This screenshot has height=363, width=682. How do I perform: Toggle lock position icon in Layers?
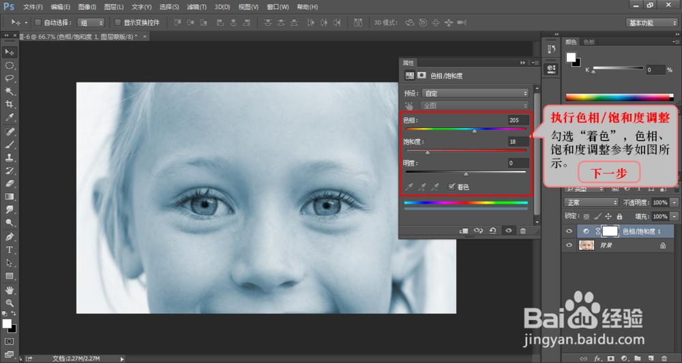coord(608,217)
